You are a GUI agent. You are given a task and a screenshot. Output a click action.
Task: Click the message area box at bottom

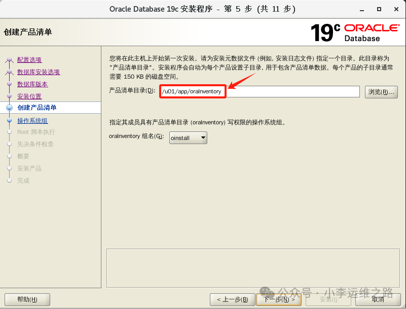[x=253, y=268]
